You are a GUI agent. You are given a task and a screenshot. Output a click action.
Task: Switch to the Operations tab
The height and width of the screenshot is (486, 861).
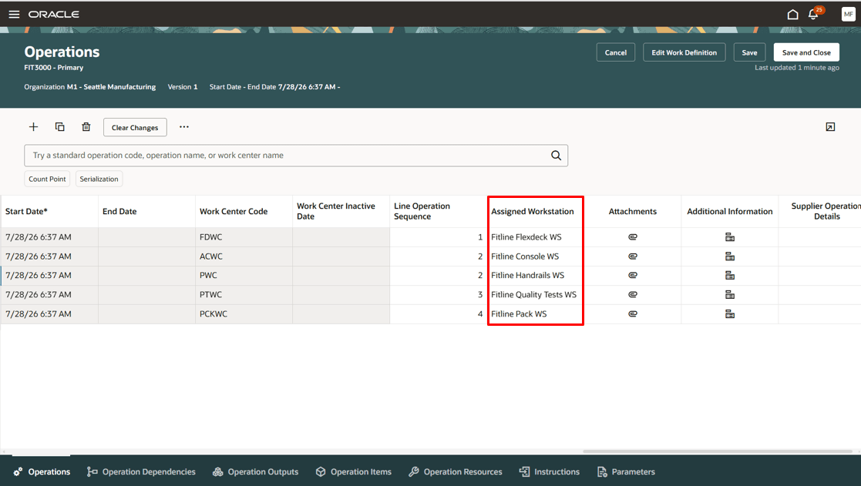[42, 471]
